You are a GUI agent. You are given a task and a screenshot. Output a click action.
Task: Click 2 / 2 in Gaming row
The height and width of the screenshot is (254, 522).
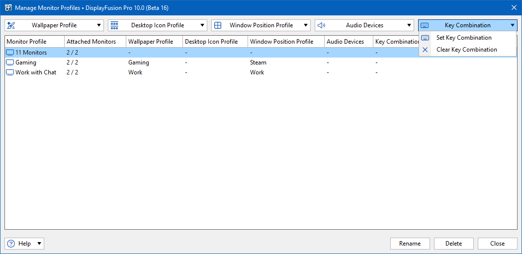coord(72,63)
